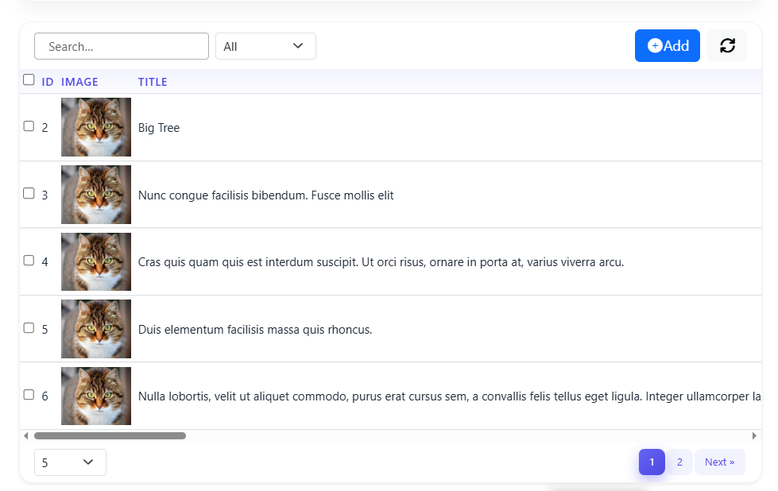The image size is (778, 491).
Task: Click the horizontal scrollbar right arrow
Action: click(x=754, y=435)
